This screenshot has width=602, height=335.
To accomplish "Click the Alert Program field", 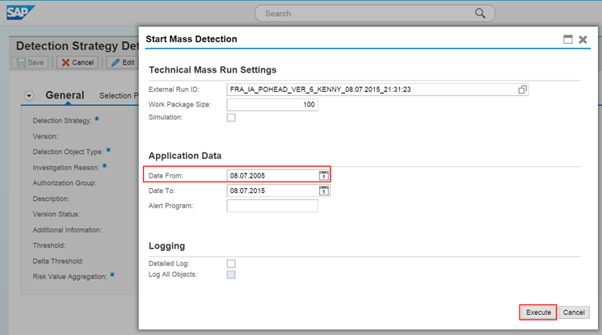I will 272,206.
